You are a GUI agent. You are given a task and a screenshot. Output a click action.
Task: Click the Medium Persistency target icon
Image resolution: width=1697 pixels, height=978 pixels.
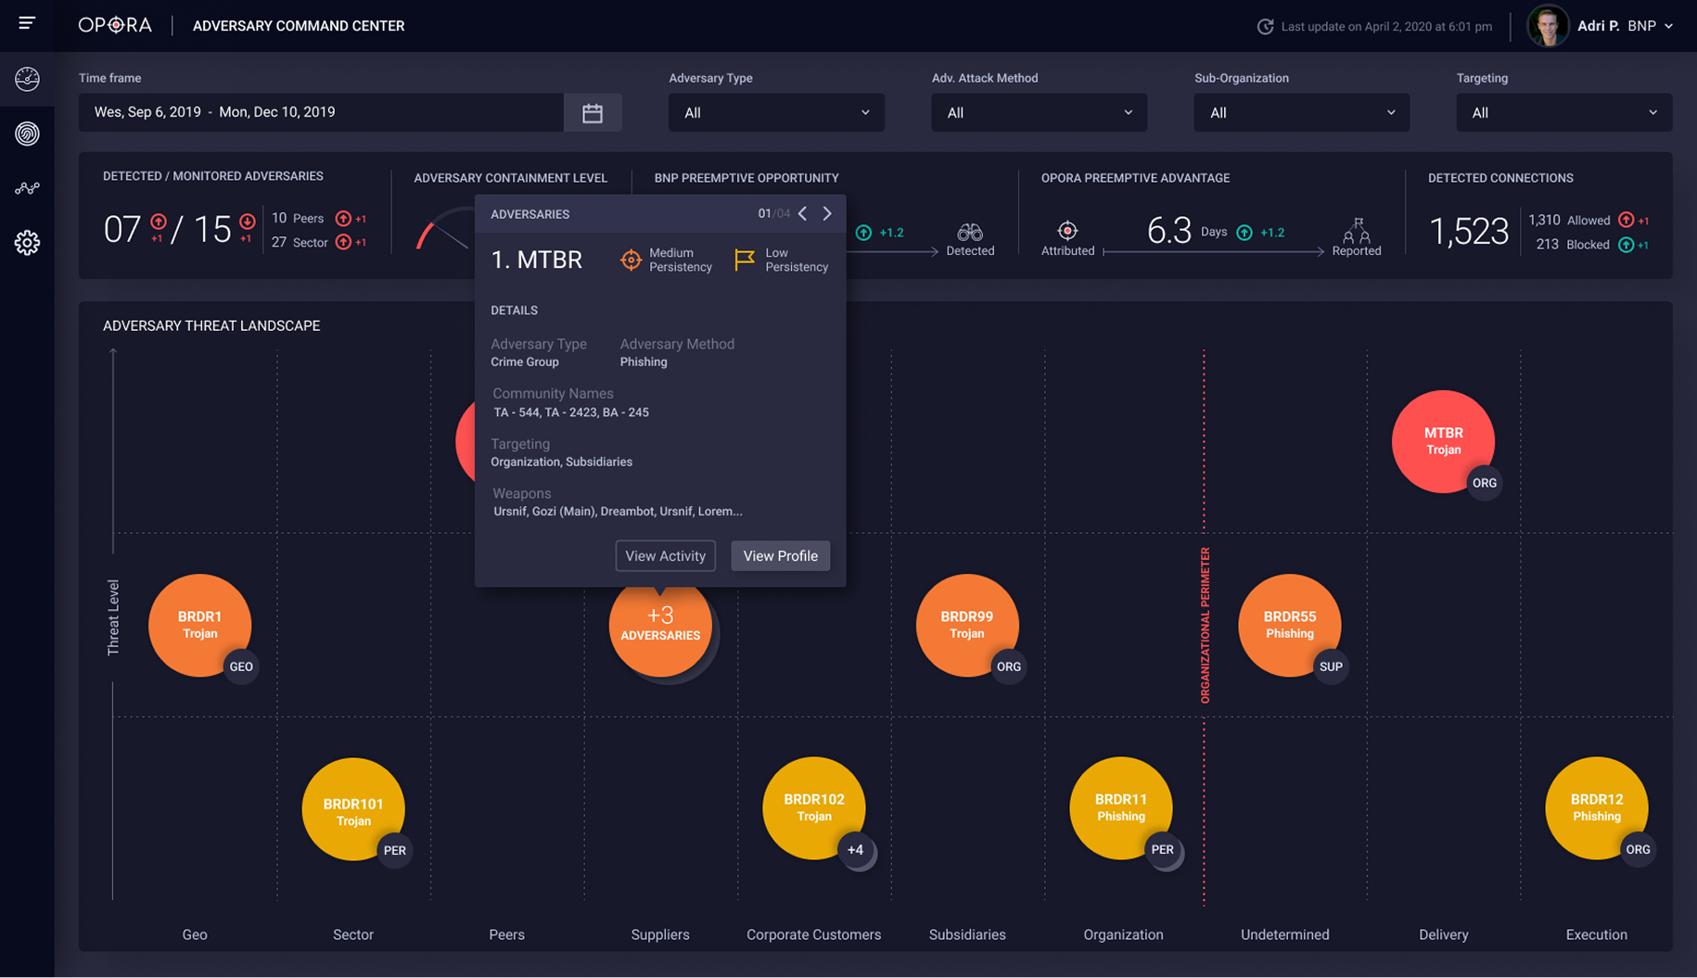click(631, 260)
